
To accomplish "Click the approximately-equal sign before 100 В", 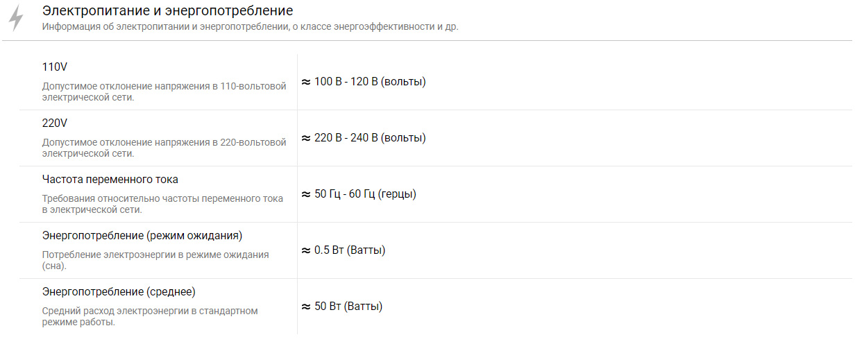I will tap(306, 82).
